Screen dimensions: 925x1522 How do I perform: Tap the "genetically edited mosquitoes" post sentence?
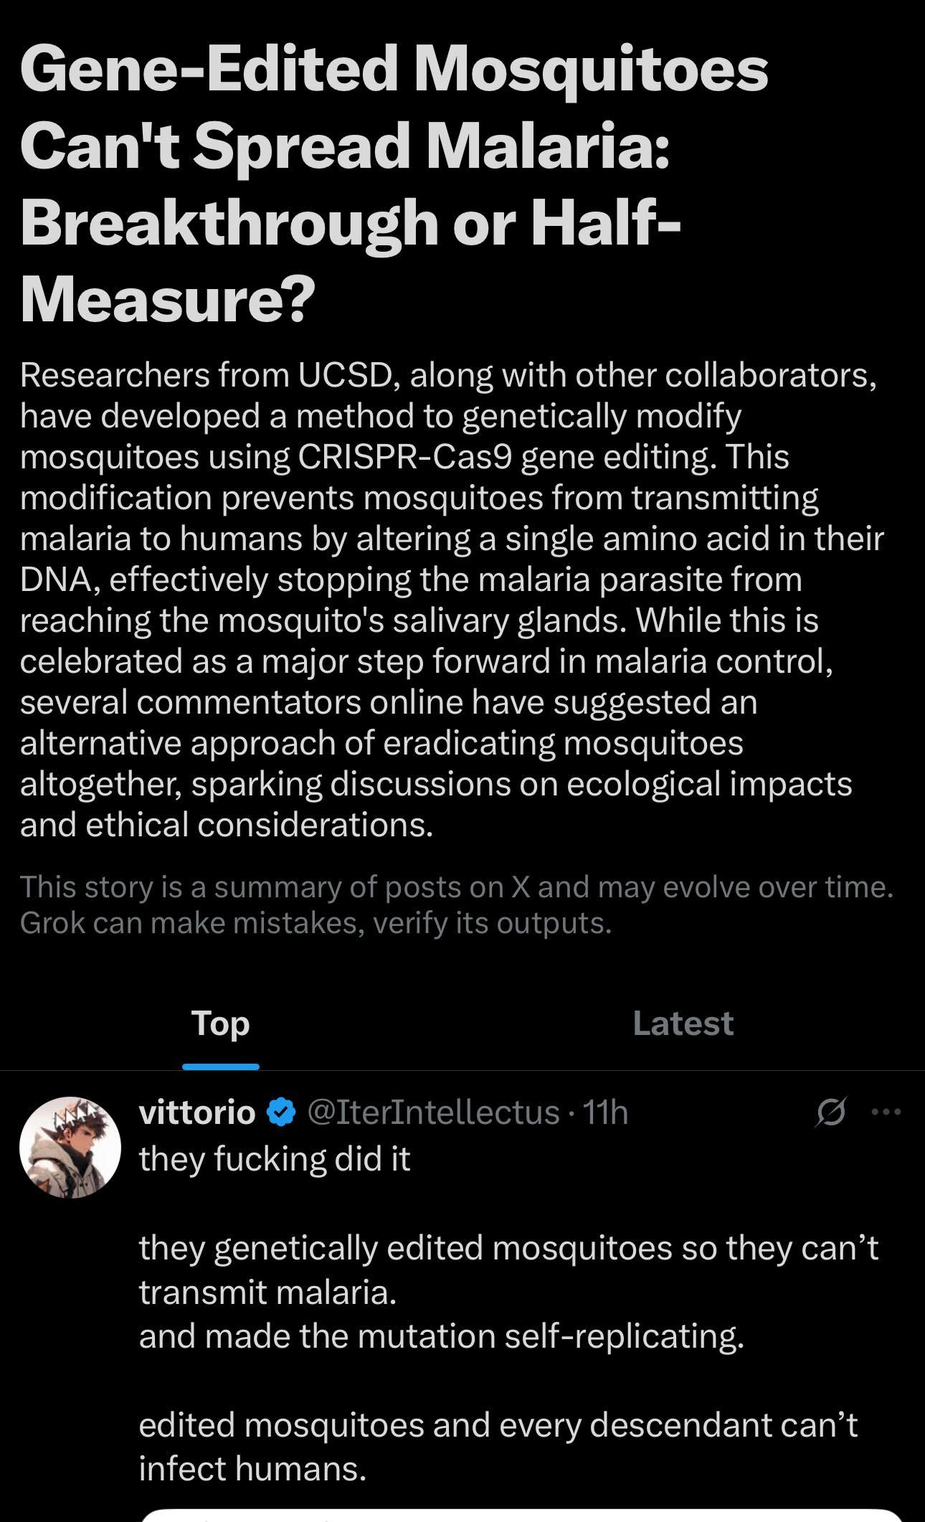click(x=508, y=1248)
